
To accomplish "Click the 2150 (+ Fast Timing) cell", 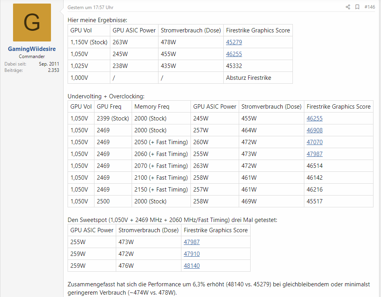I will tap(161, 190).
